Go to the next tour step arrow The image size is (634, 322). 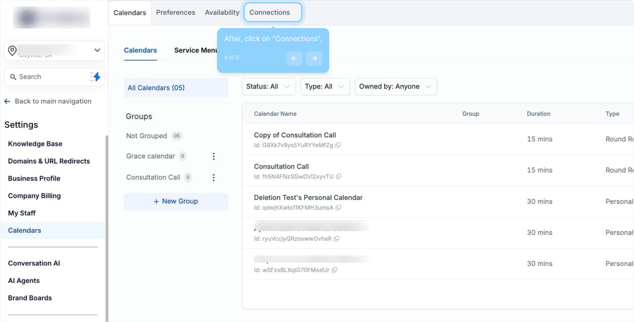314,58
